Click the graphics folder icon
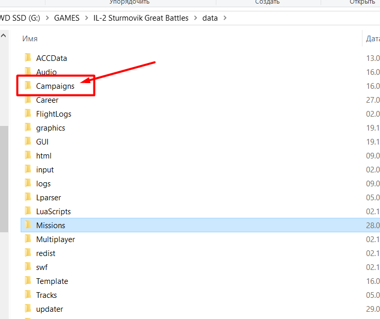Image resolution: width=380 pixels, height=319 pixels. click(x=28, y=127)
